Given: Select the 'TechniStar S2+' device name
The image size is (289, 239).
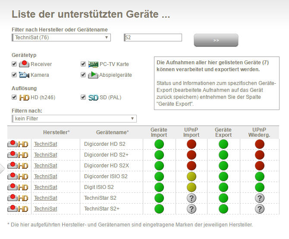Looking at the screenshot, I should point(102,209).
